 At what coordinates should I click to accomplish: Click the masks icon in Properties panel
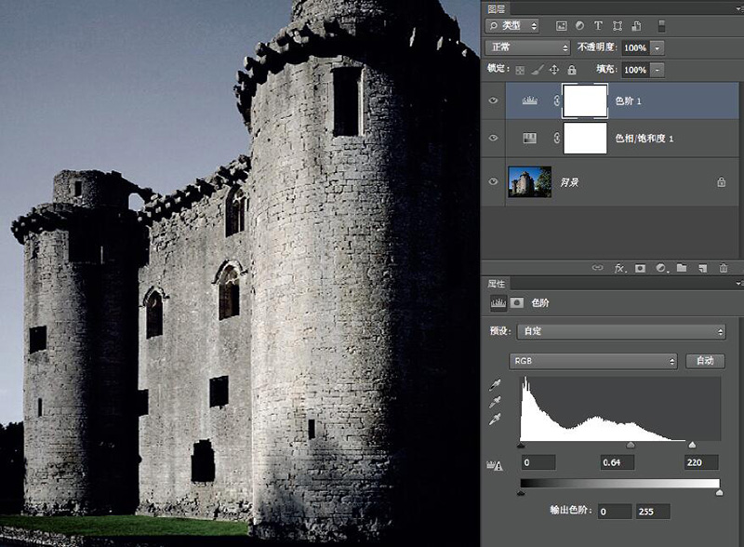coord(517,302)
